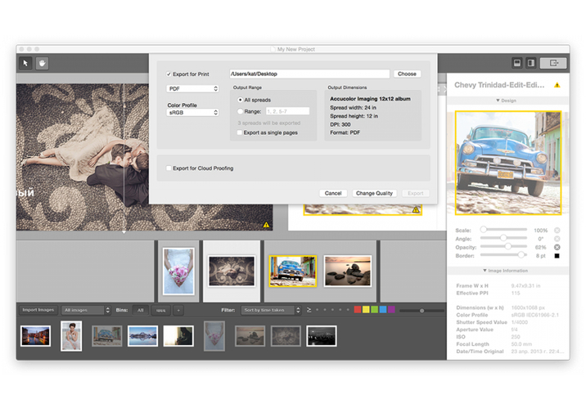The width and height of the screenshot is (586, 408).
Task: Toggle the side panel layout icon
Action: click(x=530, y=63)
